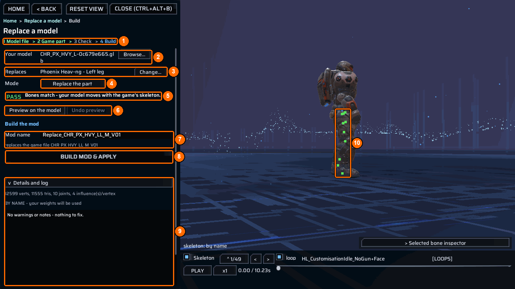515x289 pixels.
Task: Go to the 2 Game part step
Action: tap(51, 41)
